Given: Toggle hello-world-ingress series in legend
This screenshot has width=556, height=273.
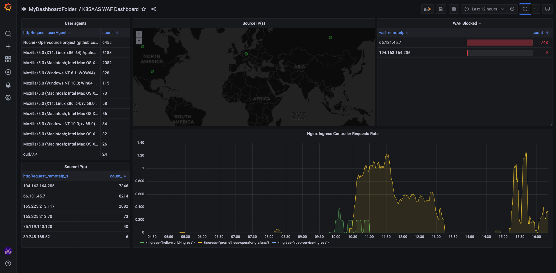Looking at the screenshot, I should (170, 243).
